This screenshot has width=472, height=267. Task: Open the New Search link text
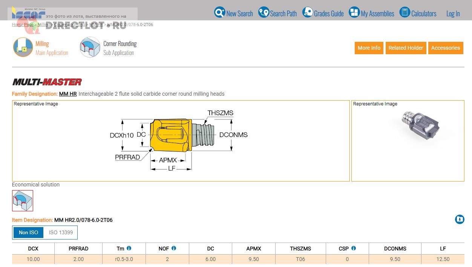(x=240, y=14)
